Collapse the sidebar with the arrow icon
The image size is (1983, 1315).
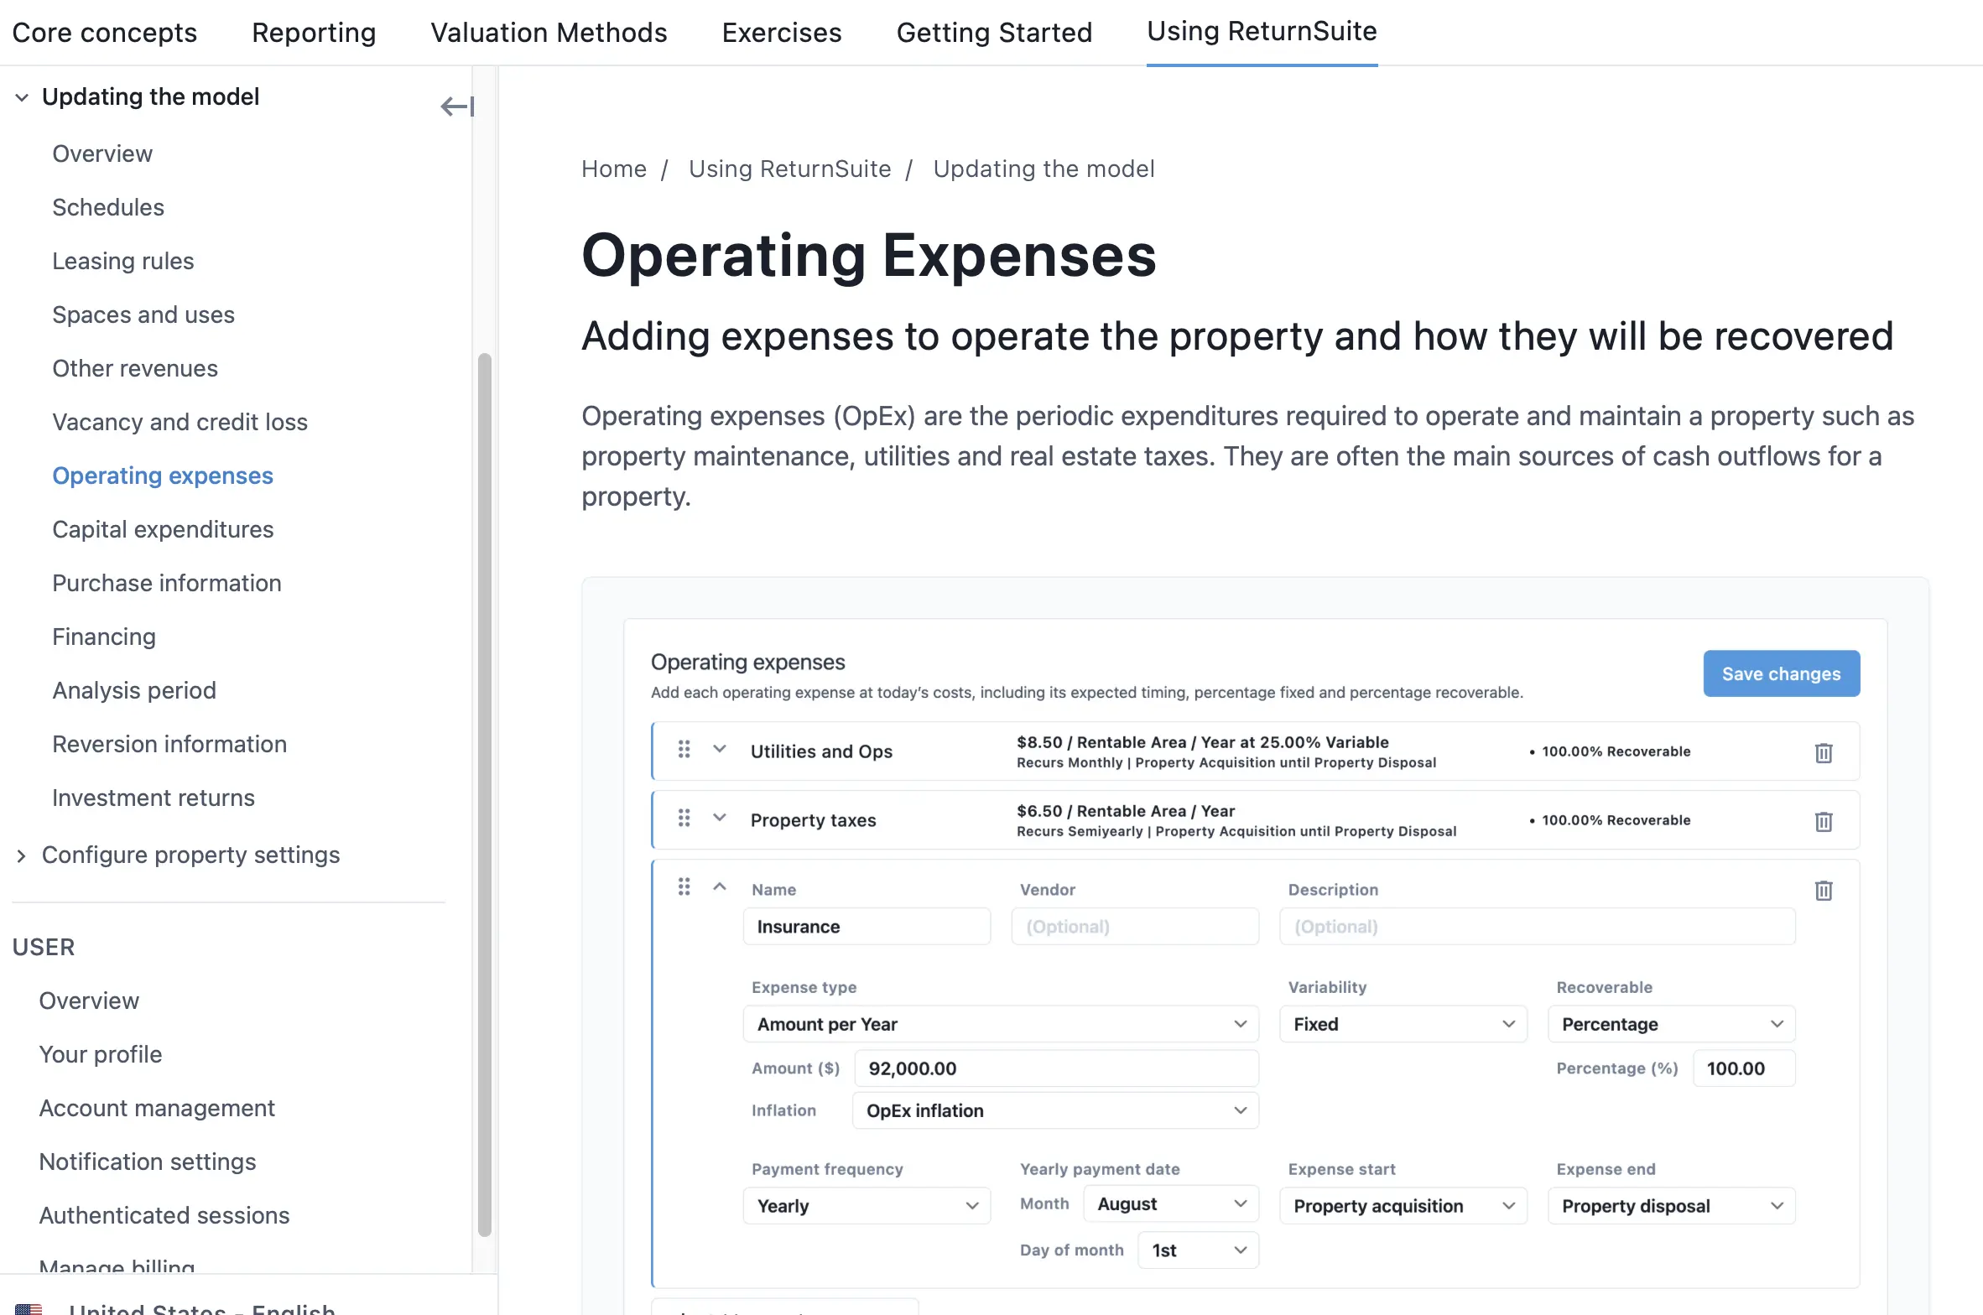click(x=457, y=107)
